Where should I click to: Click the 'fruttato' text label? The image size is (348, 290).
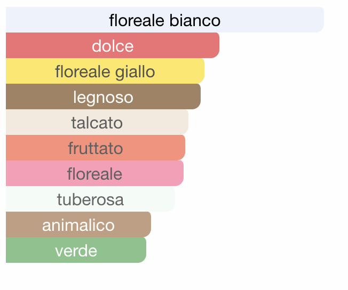click(96, 148)
